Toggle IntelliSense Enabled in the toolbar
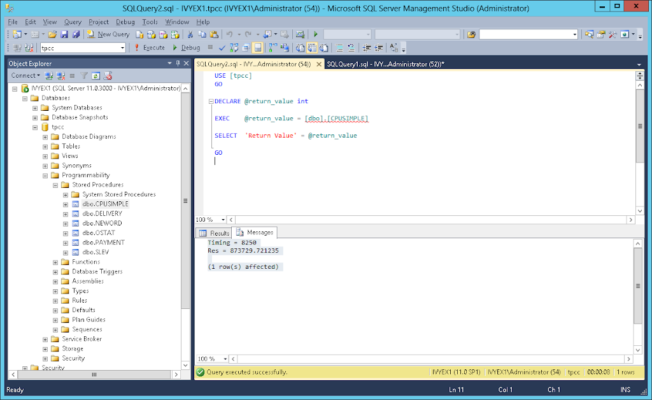Image resolution: width=652 pixels, height=400 pixels. click(258, 48)
